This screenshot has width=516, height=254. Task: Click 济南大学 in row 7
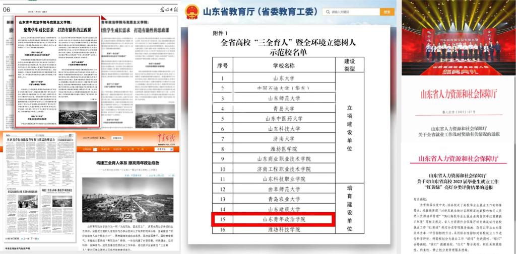click(x=284, y=139)
